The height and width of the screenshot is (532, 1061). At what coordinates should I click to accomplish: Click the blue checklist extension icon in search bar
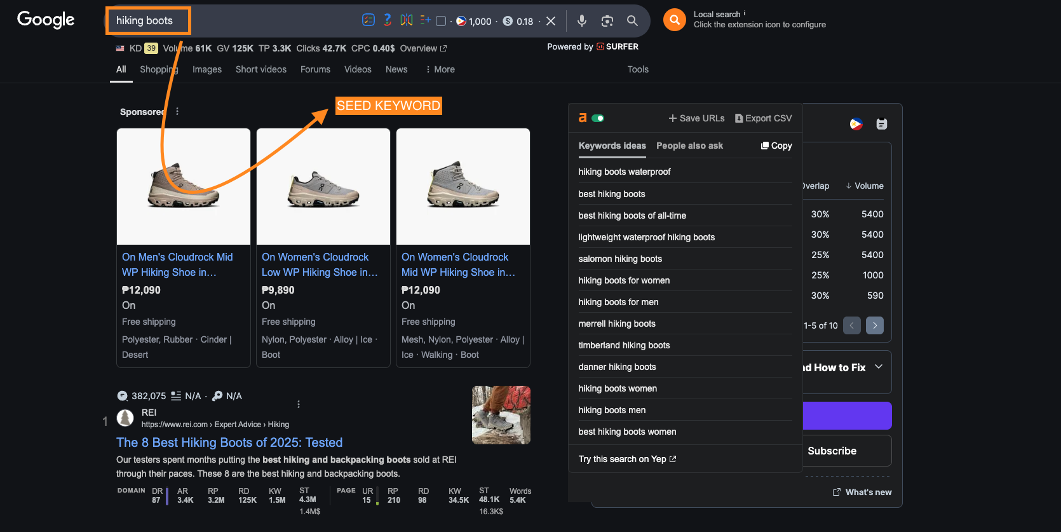click(x=368, y=20)
